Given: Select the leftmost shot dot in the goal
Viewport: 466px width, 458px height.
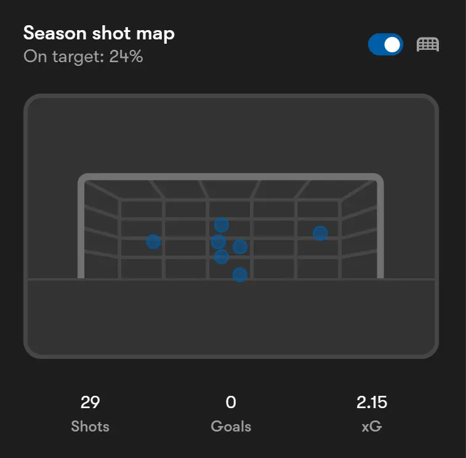Looking at the screenshot, I should (x=153, y=242).
